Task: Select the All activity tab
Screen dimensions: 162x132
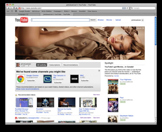Action: pos(42,65)
